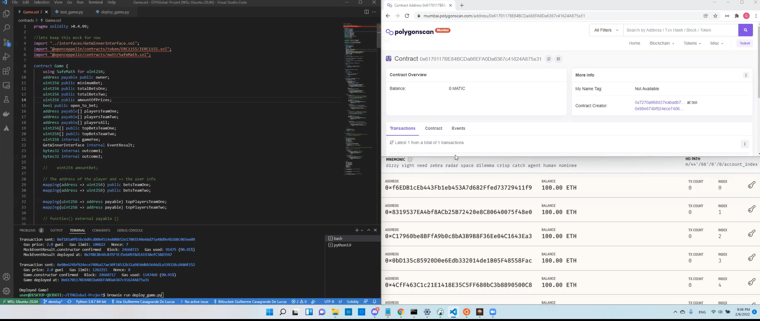
Task: Expand the Blockchain nav menu
Action: (x=662, y=43)
